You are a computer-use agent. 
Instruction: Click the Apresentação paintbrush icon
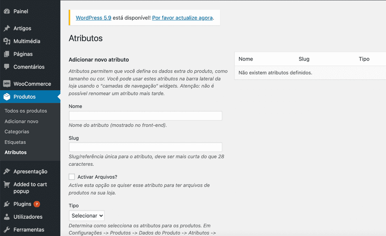(7, 171)
